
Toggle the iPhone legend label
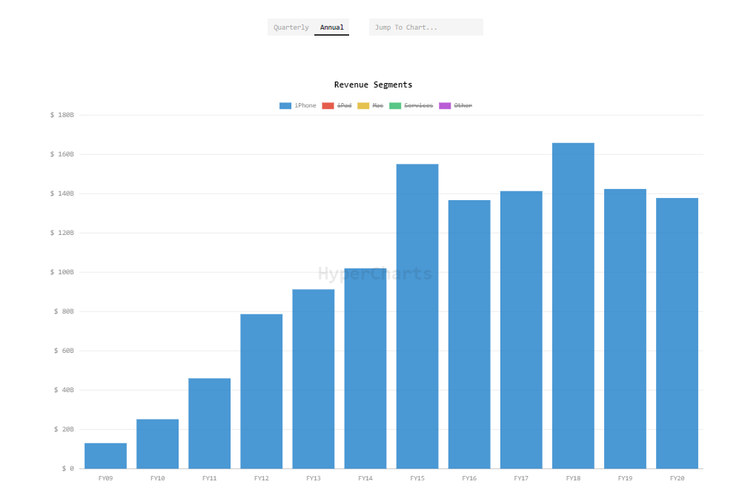coord(305,105)
